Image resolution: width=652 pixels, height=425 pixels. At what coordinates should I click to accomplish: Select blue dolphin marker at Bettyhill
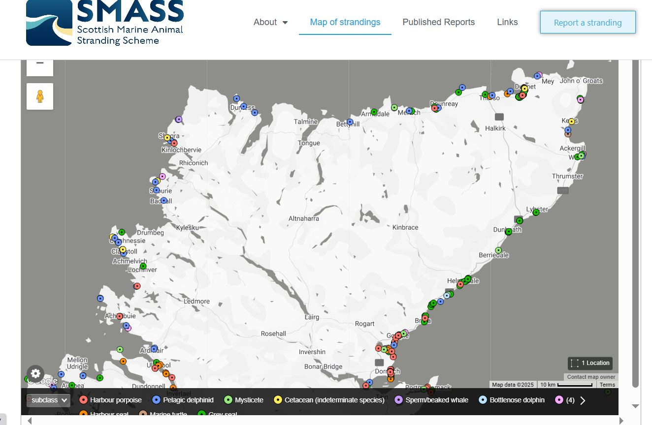(x=350, y=122)
